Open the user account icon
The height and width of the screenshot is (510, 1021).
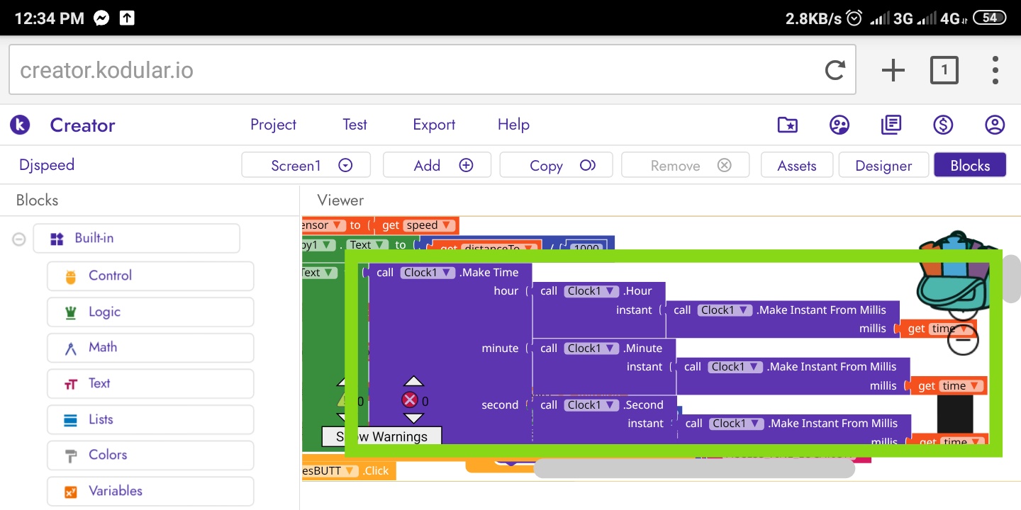(x=995, y=125)
